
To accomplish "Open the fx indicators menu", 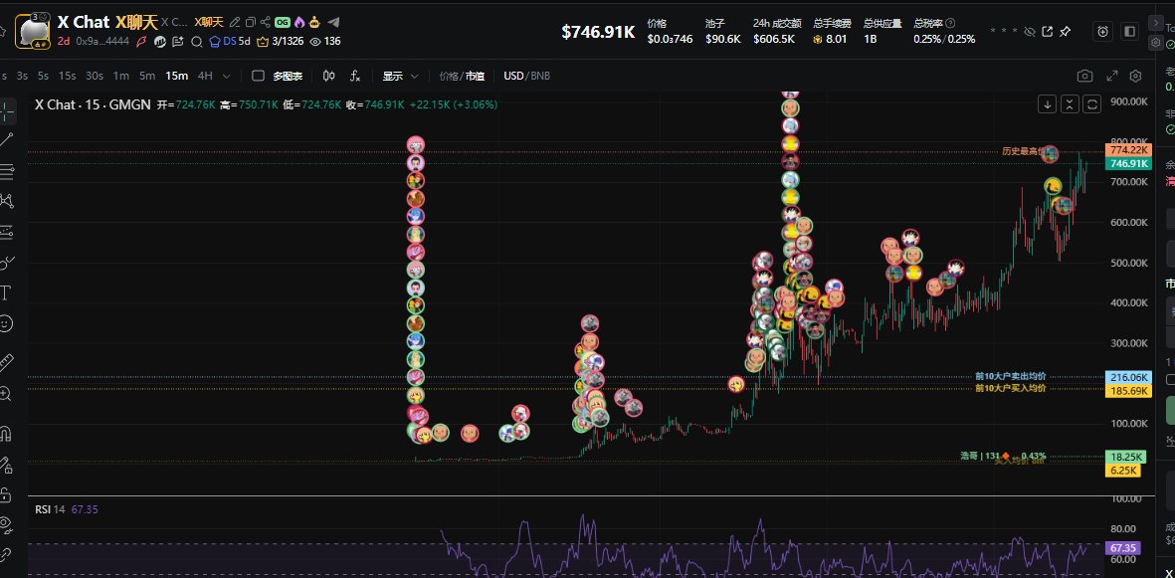I will 355,76.
